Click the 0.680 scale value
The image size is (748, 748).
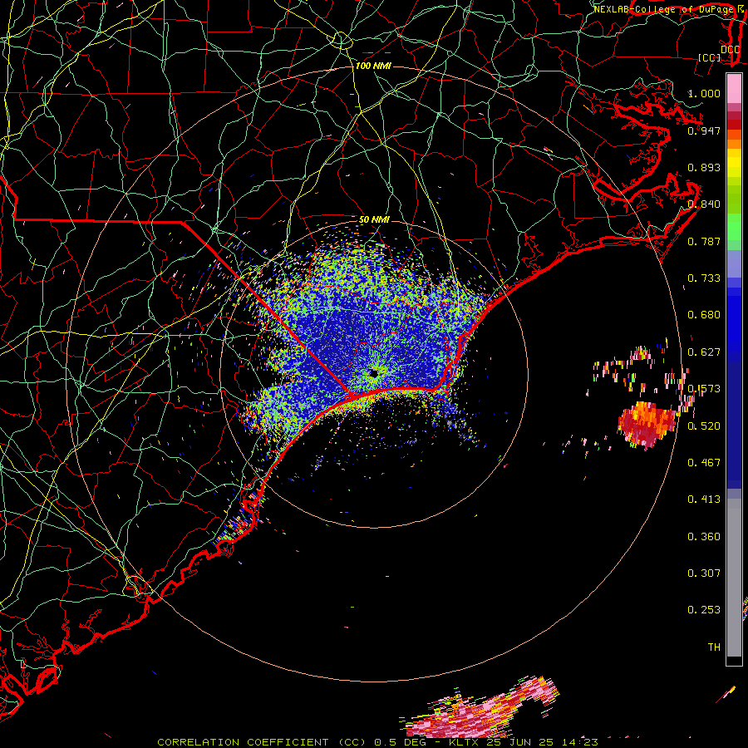[704, 315]
